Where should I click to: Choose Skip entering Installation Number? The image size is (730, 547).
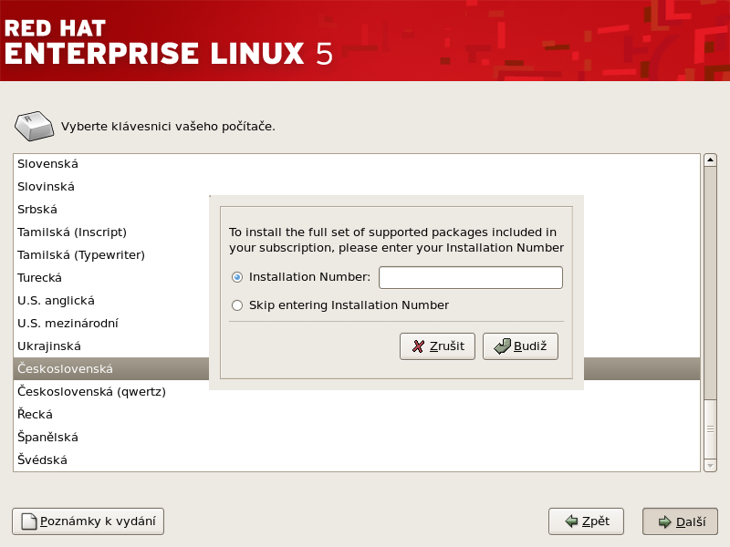coord(237,305)
